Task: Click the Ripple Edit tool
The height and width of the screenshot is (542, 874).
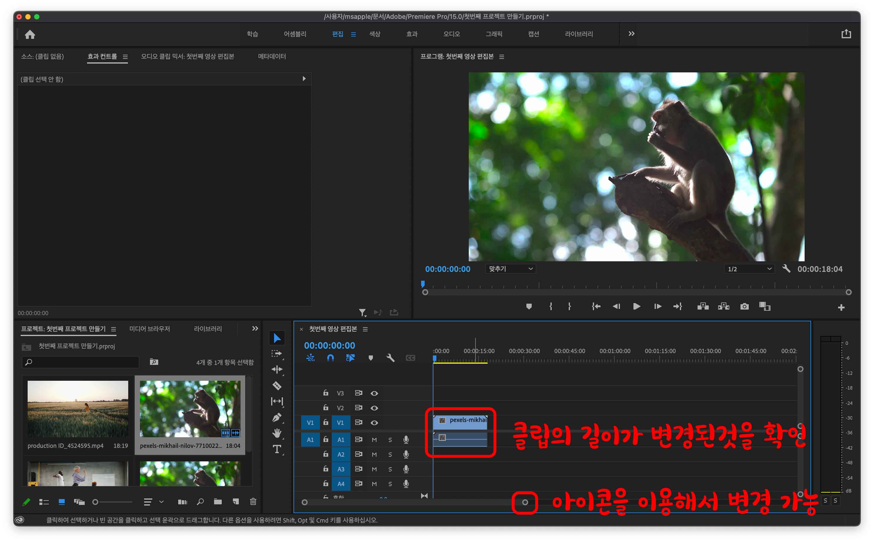Action: pos(276,369)
